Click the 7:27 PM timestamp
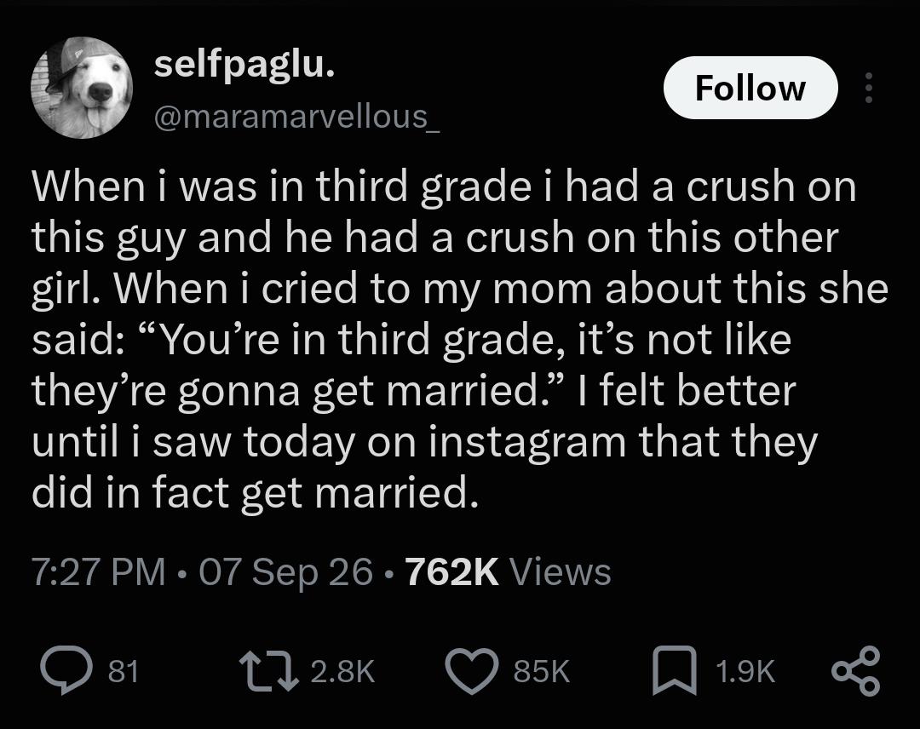This screenshot has height=729, width=920. (x=99, y=571)
